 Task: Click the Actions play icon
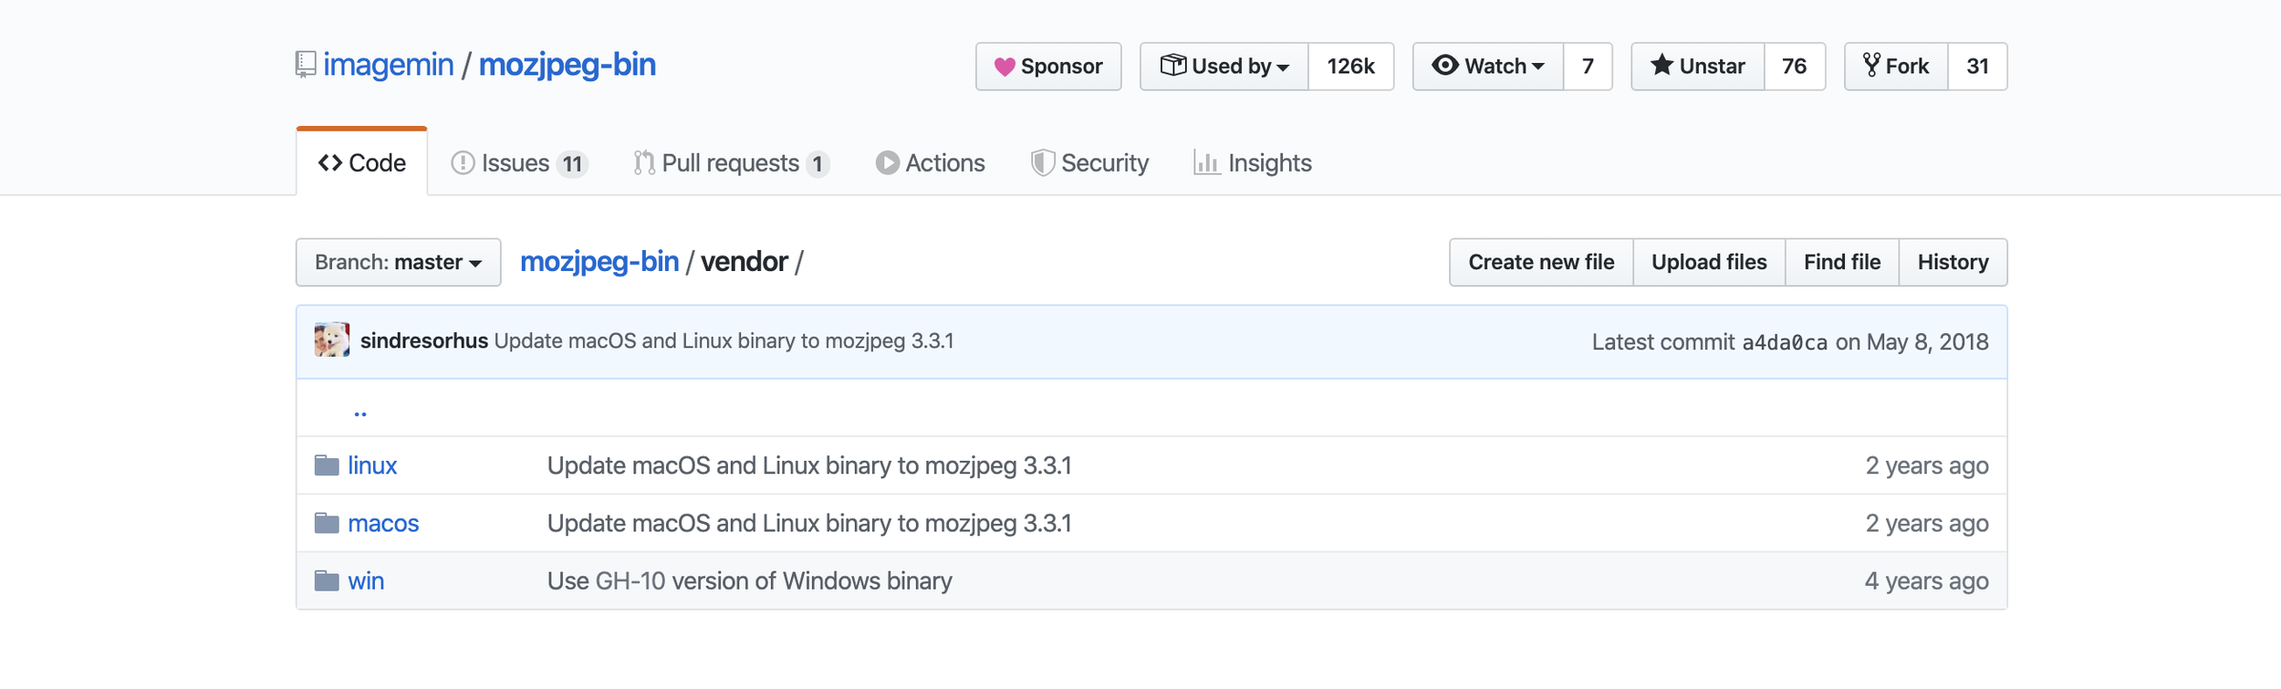pos(887,162)
